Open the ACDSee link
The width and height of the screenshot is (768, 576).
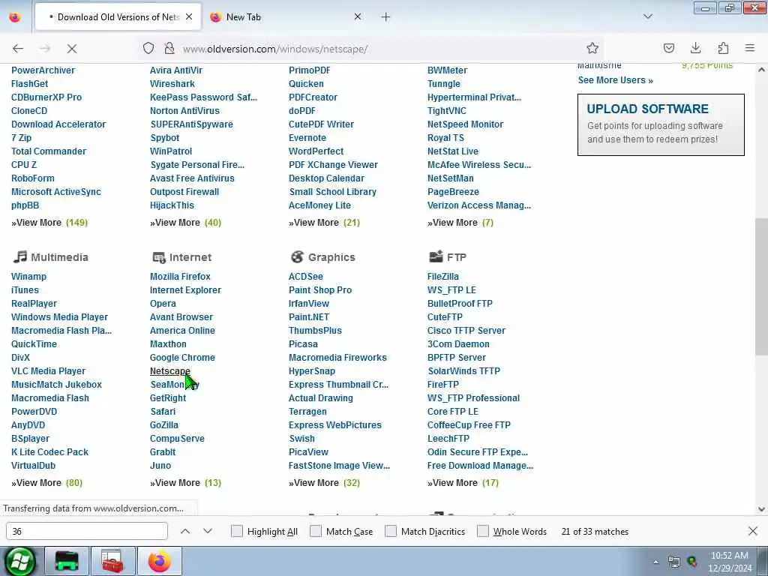click(306, 277)
